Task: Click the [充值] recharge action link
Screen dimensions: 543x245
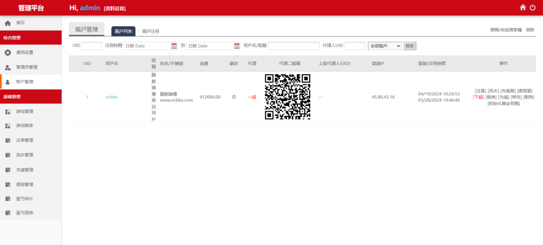Action: click(x=504, y=97)
